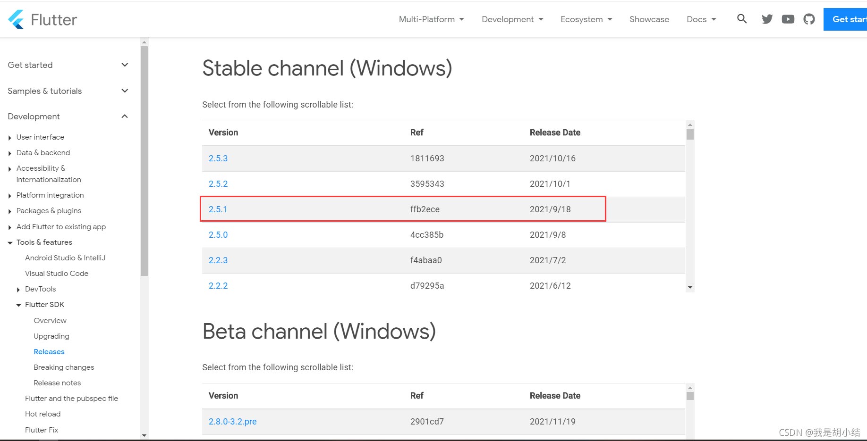Open the Docs dropdown menu
Image resolution: width=867 pixels, height=441 pixels.
point(702,19)
